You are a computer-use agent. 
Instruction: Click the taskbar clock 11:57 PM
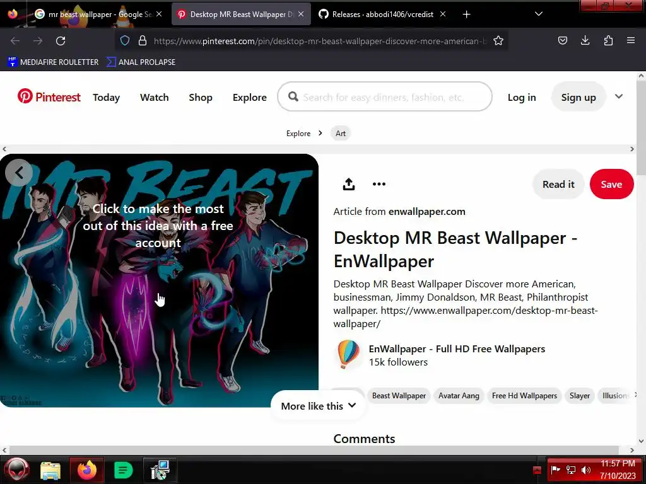click(617, 463)
